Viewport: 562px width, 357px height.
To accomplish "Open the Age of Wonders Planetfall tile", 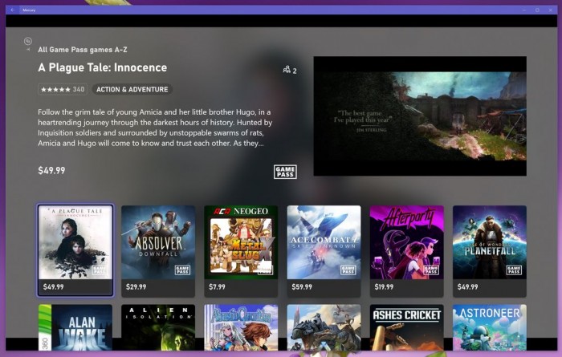I will [x=490, y=250].
